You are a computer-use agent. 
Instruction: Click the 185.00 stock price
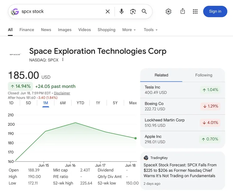point(24,75)
